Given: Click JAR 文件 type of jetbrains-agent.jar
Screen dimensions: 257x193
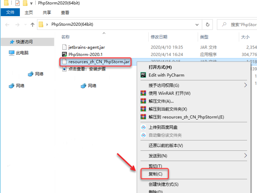Looking at the screenshot, I should click(x=208, y=47).
